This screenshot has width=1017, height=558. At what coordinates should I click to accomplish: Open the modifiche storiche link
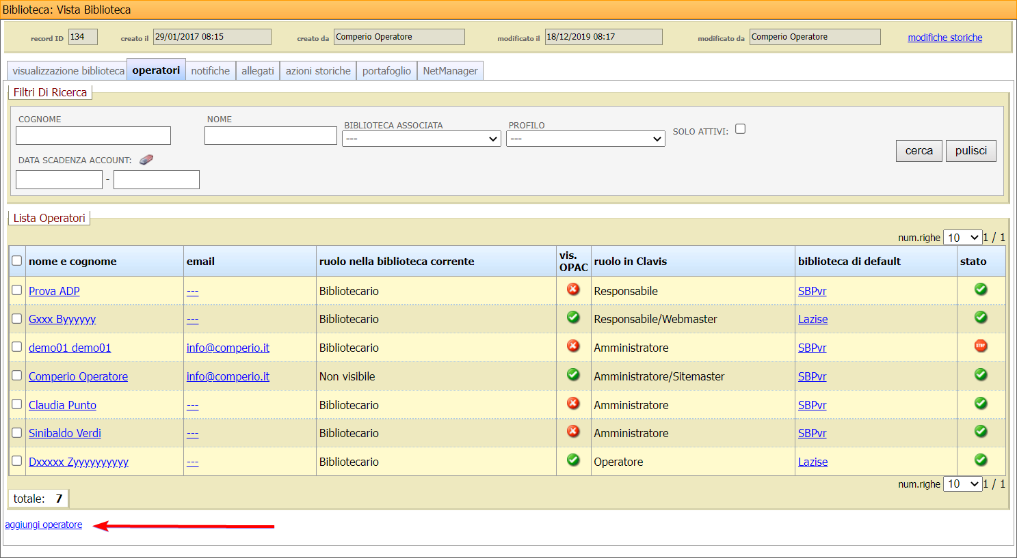(945, 38)
